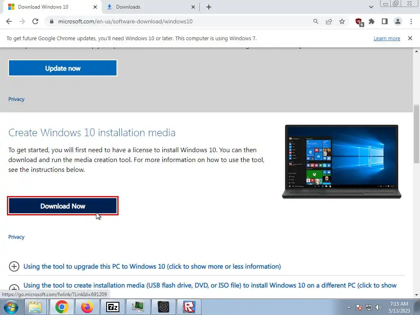Click the 'Create Windows 10 installation media' heading

pyautogui.click(x=92, y=132)
